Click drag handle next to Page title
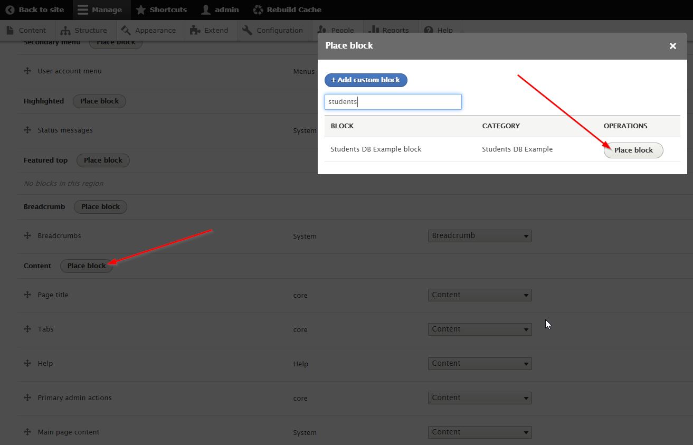The width and height of the screenshot is (693, 445). (27, 295)
